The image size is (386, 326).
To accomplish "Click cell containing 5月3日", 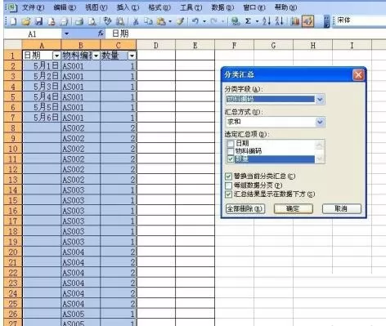I will (42, 87).
